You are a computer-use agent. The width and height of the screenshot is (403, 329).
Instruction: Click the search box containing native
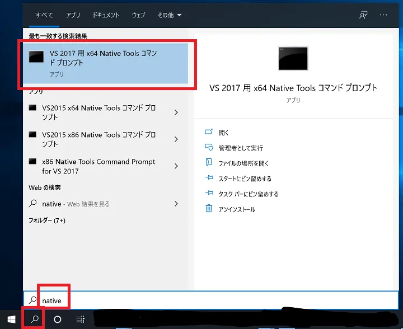pos(211,300)
